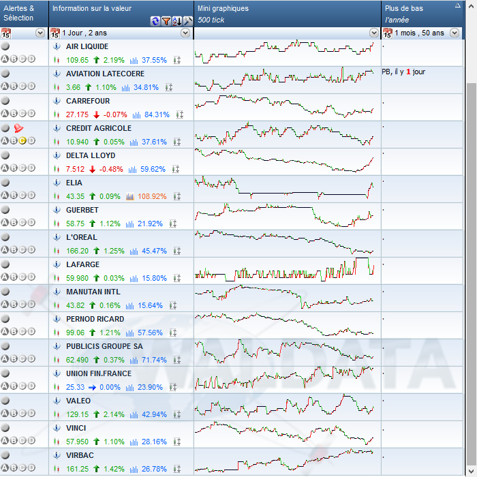Viewport: 477px width, 477px height.
Task: Click the Plus de bas l'année header
Action: coord(422,14)
